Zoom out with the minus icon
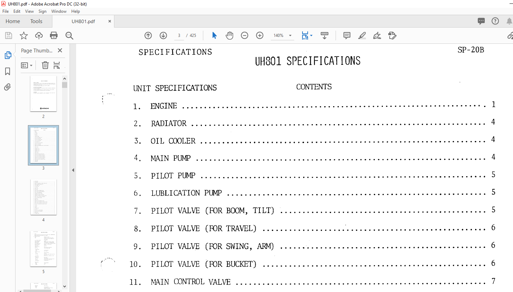Image resolution: width=513 pixels, height=292 pixels. (x=245, y=36)
